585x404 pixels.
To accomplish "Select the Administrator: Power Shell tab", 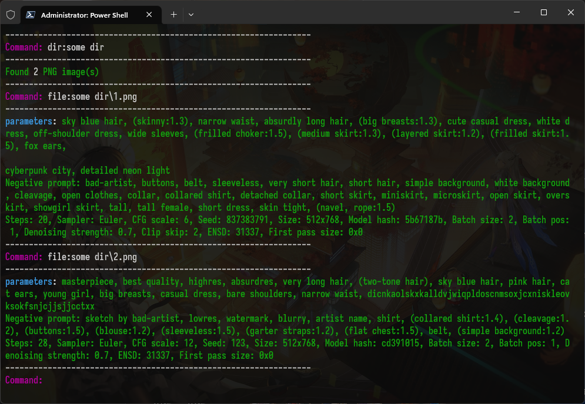I will (x=91, y=15).
